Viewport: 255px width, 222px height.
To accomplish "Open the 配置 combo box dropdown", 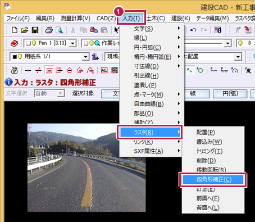I will point(238,57).
